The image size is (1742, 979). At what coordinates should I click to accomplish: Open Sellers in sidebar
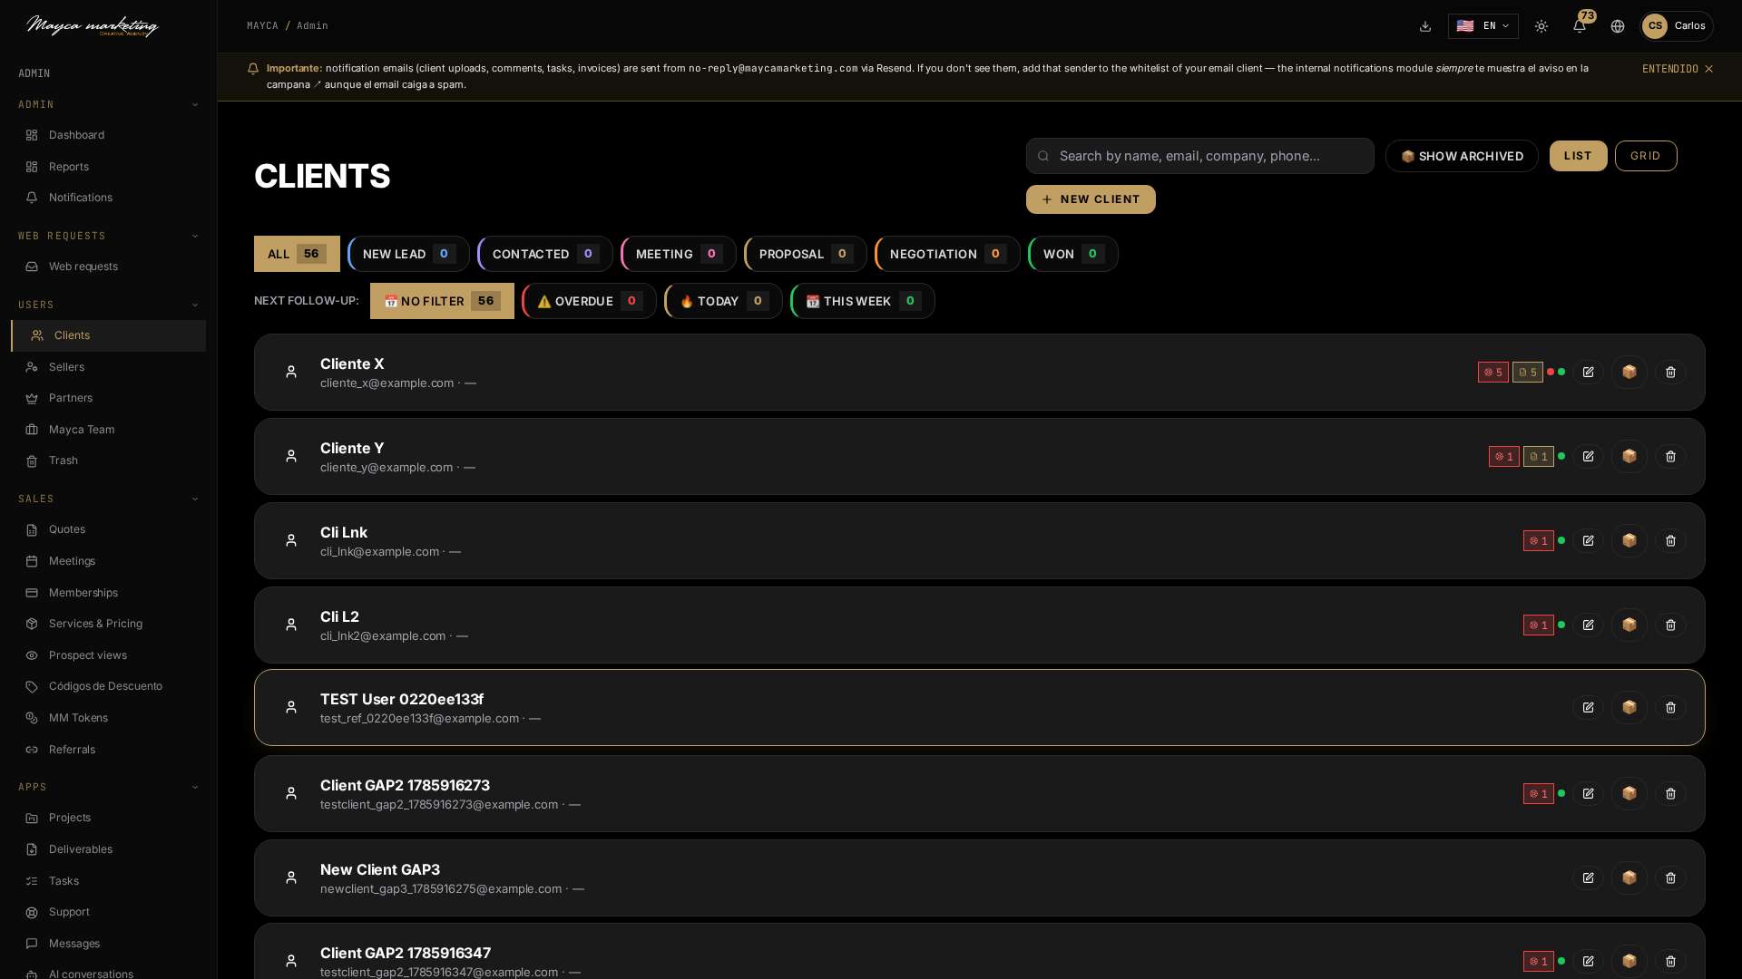click(108, 367)
